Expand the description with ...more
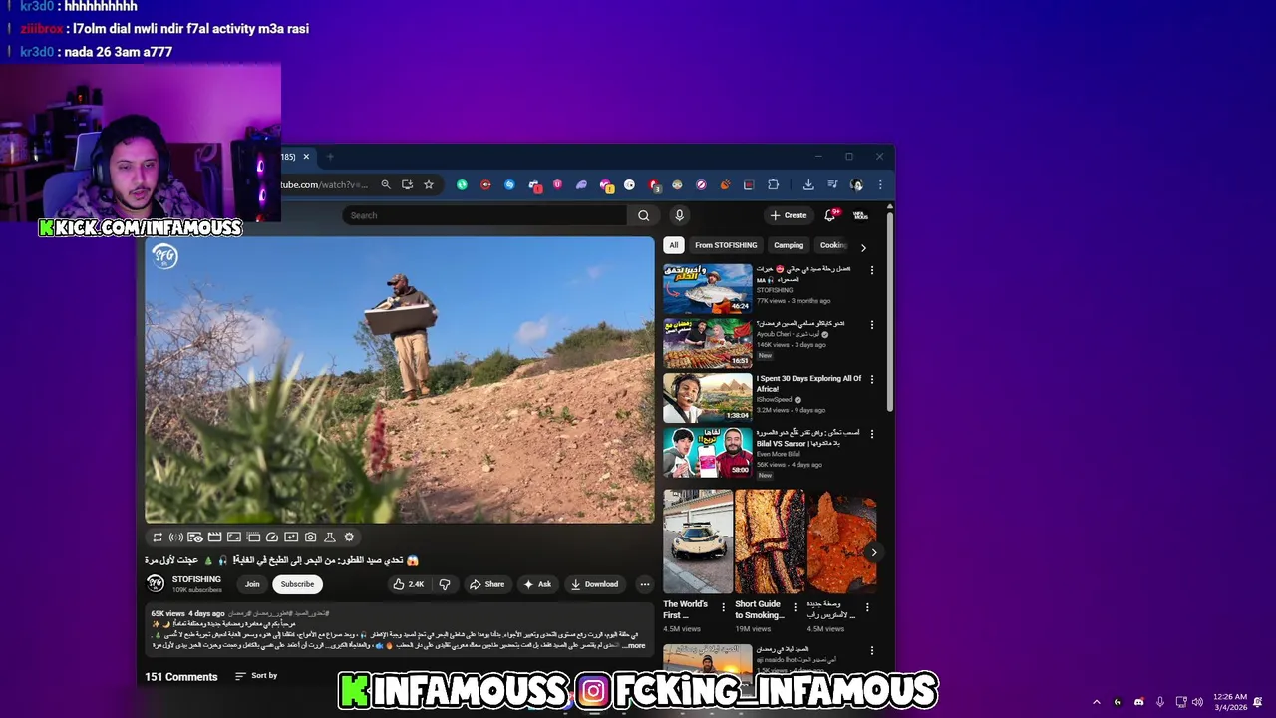This screenshot has height=718, width=1276. 634,645
